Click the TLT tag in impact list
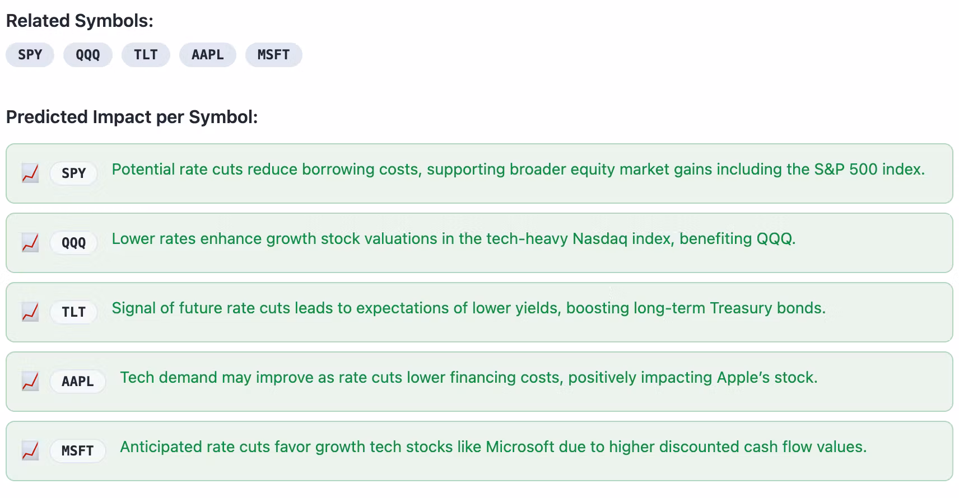 tap(74, 312)
